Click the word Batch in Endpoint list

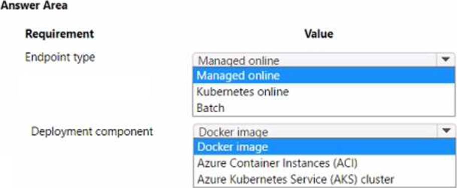(x=210, y=108)
